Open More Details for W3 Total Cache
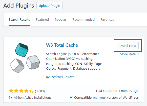Screen dimensions: 147x106 [129, 54]
